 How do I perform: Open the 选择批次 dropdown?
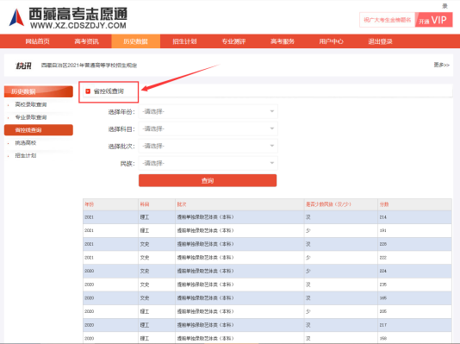pos(208,146)
